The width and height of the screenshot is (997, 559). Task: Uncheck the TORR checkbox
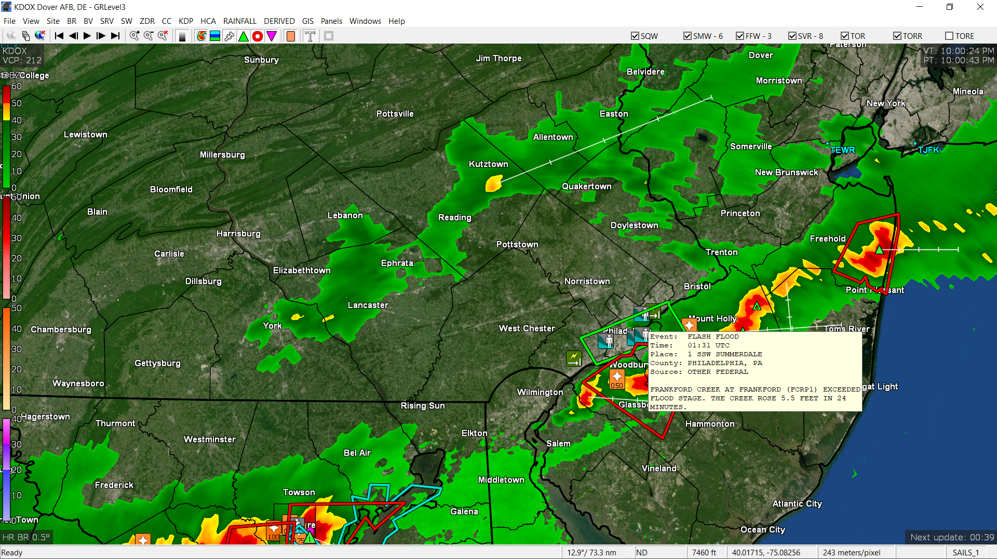(x=897, y=36)
